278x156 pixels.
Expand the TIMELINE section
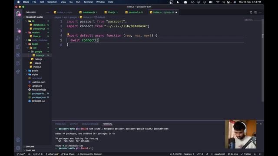pos(30,150)
